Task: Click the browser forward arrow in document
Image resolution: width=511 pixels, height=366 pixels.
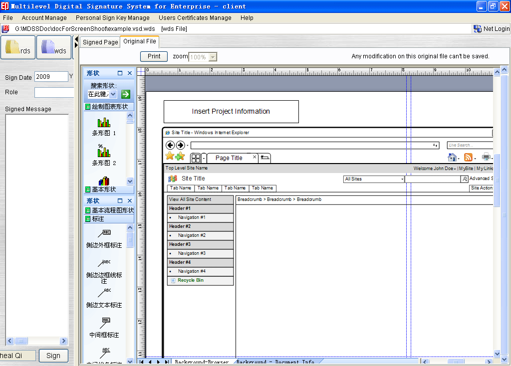Action: (181, 145)
